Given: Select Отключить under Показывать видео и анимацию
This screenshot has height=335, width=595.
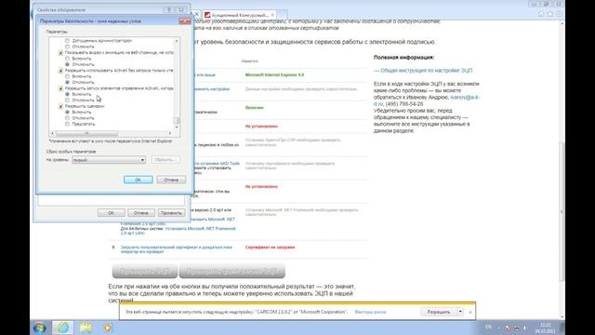Looking at the screenshot, I should [67, 64].
